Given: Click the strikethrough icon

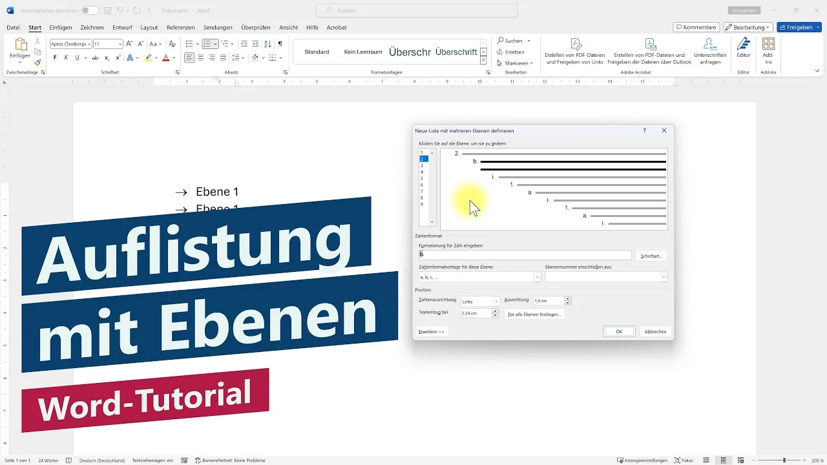Looking at the screenshot, I should (x=95, y=57).
